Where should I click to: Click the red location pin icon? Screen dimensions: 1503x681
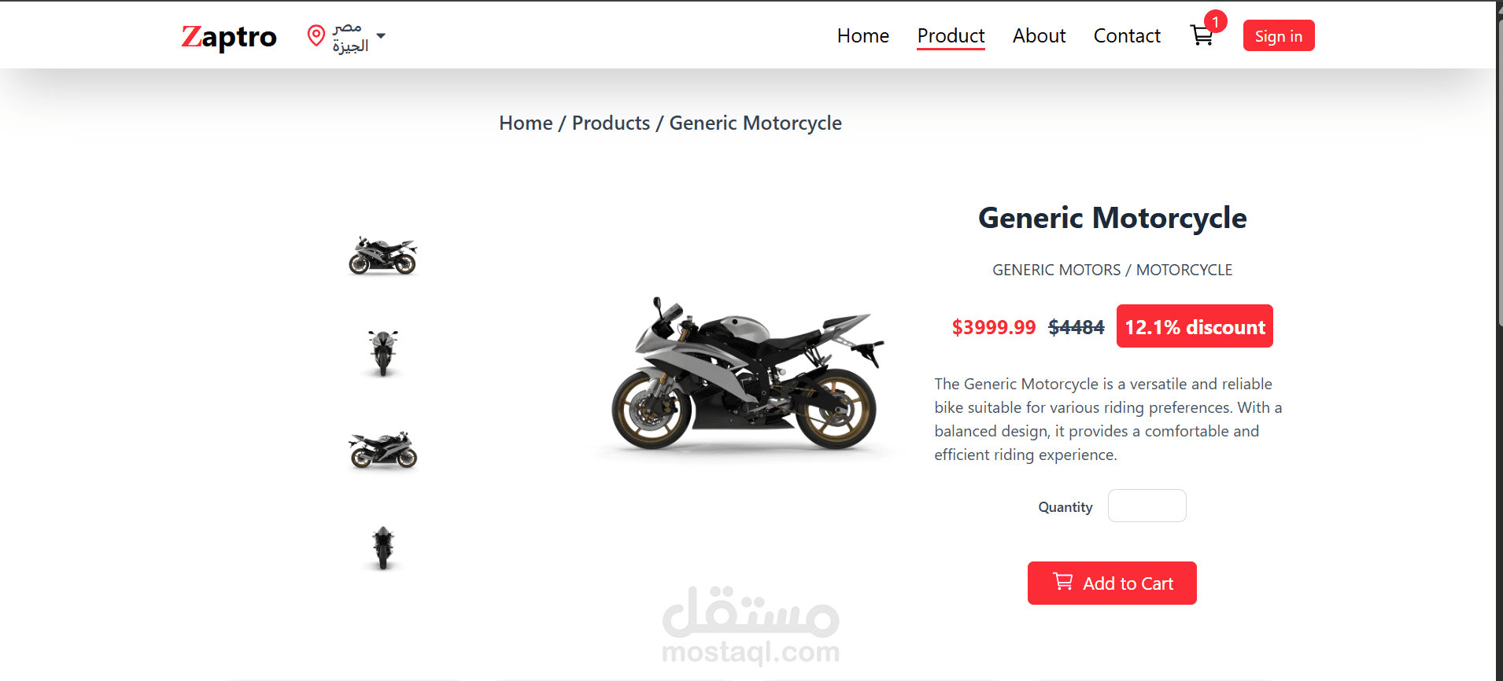(316, 35)
